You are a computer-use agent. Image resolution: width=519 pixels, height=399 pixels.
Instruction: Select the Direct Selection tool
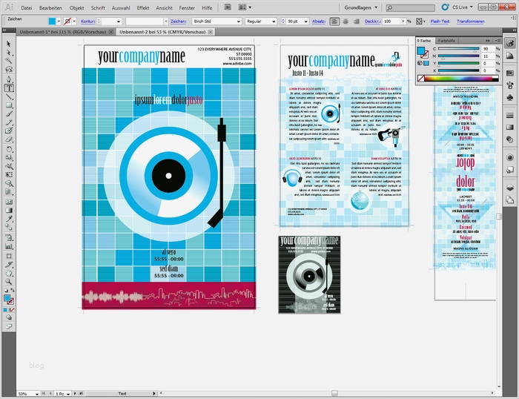(x=9, y=53)
